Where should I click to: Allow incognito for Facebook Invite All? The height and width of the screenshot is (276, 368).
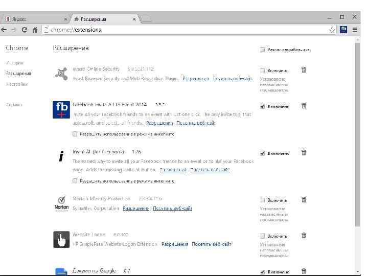[x=75, y=134]
